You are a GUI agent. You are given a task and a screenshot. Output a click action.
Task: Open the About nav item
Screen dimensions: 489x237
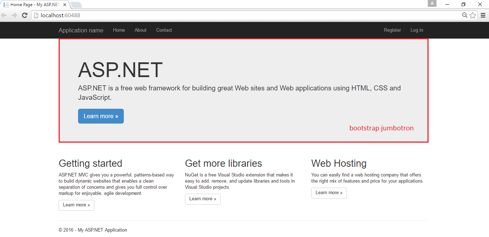140,30
